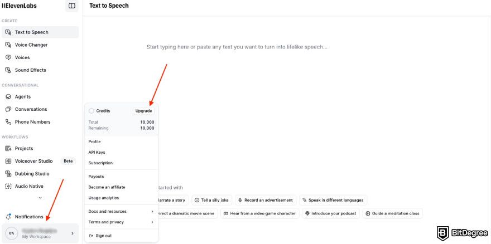Choose the 'Tell a silly joke' prompt
This screenshot has height=244, width=491.
coord(211,200)
